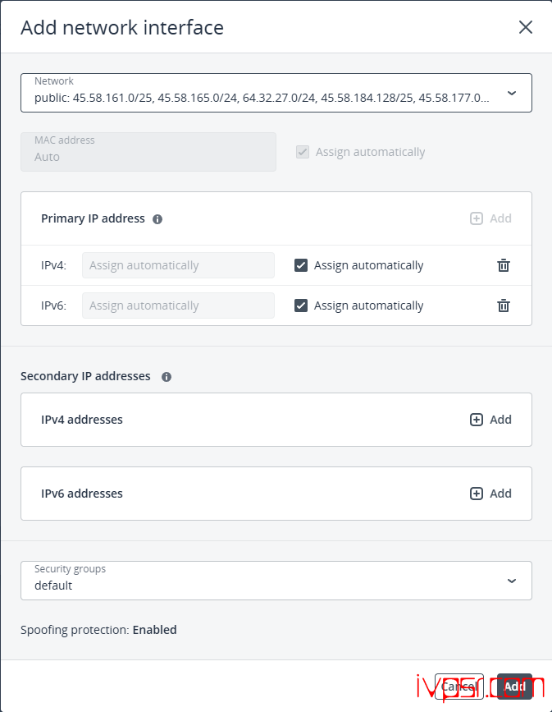Click plus icon for IPv6 addresses
552x712 pixels.
point(477,494)
